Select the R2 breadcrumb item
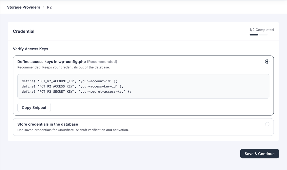287x170 pixels. [49, 7]
